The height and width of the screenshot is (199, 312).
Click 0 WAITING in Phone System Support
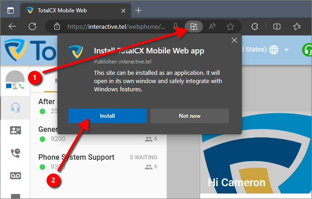coord(144,157)
